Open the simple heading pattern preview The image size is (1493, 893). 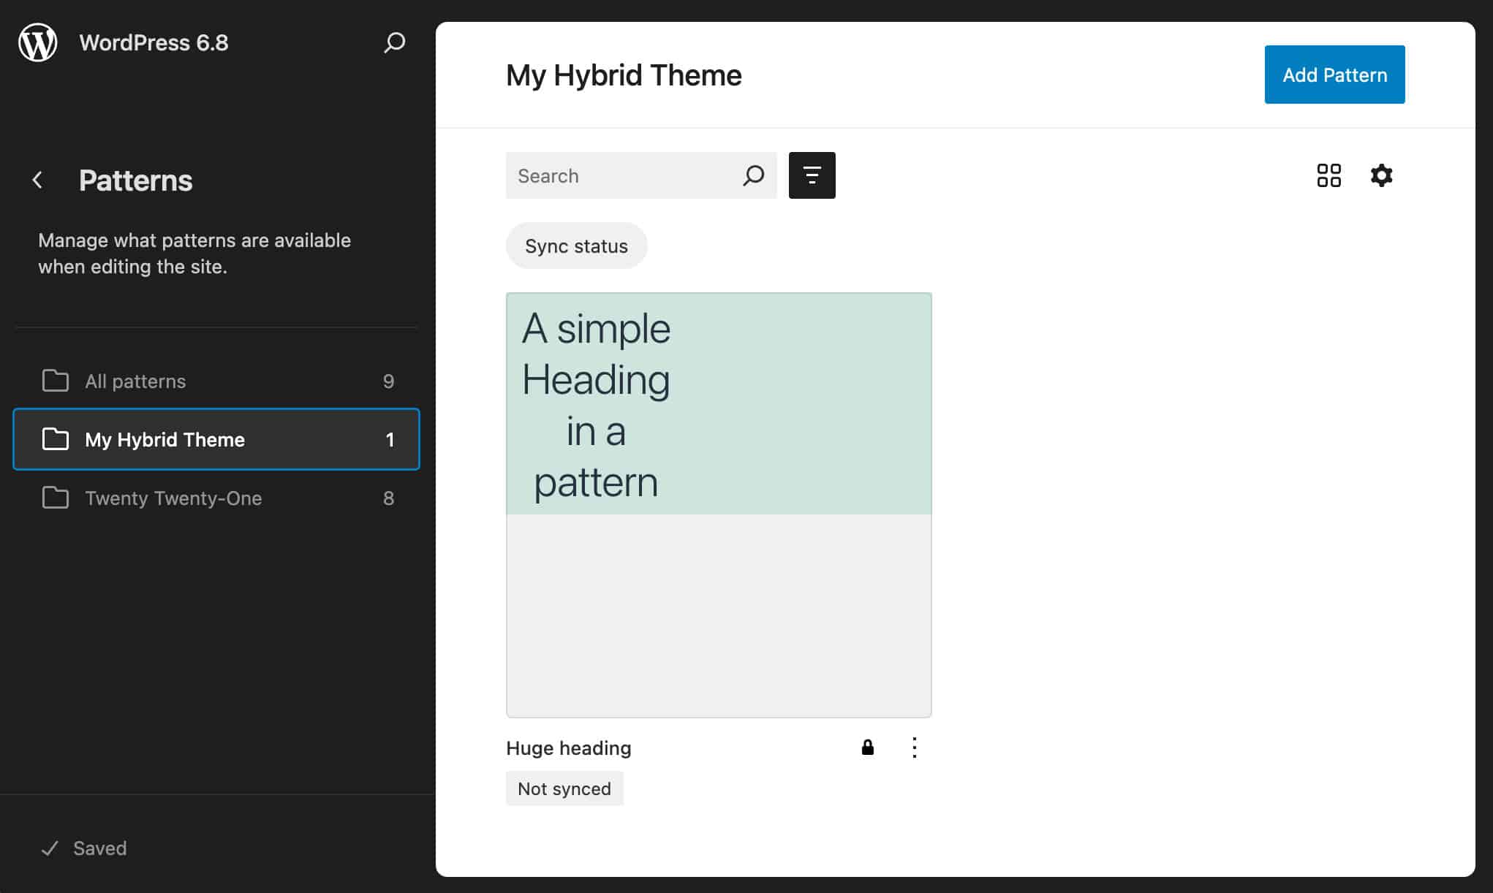click(718, 504)
